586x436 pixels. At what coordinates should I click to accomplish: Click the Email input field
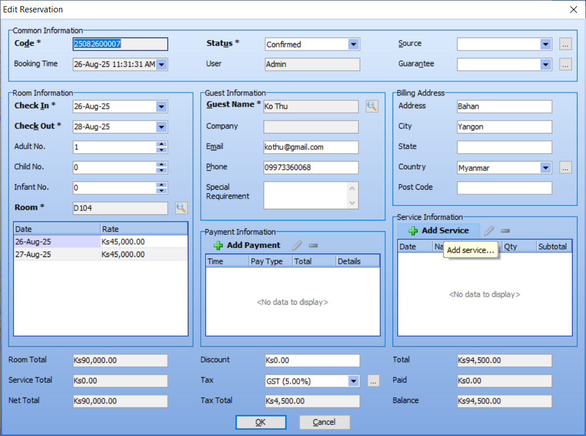coord(311,147)
